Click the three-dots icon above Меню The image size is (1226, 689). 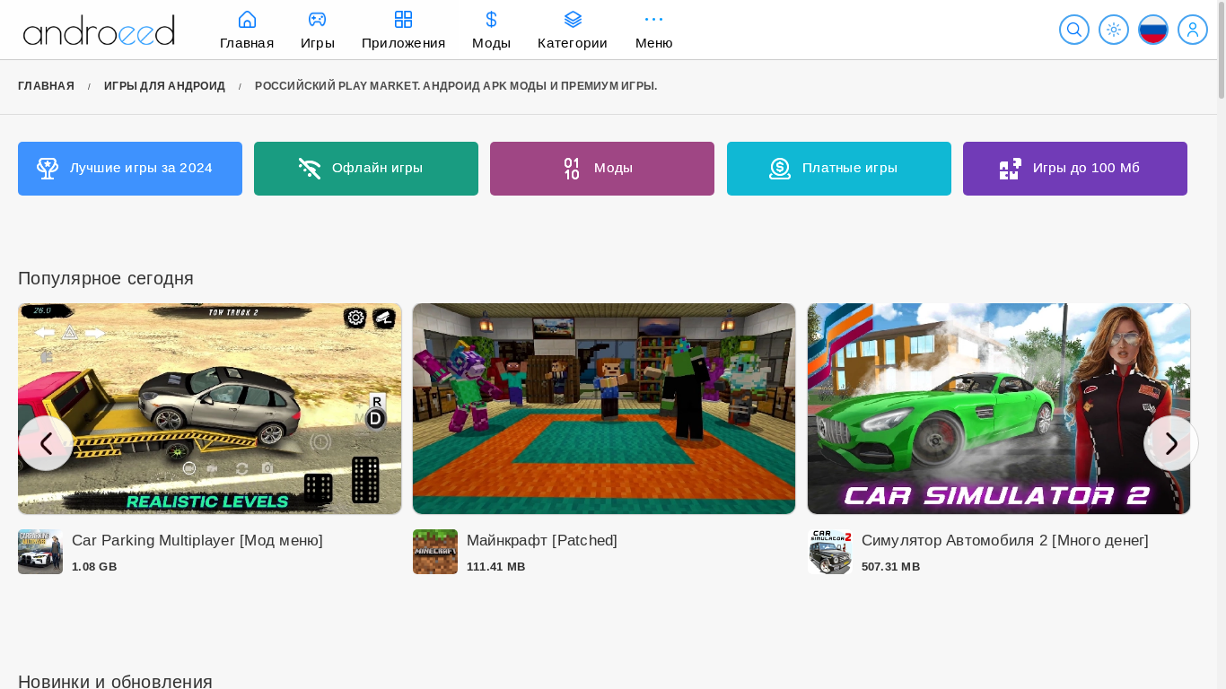[653, 19]
